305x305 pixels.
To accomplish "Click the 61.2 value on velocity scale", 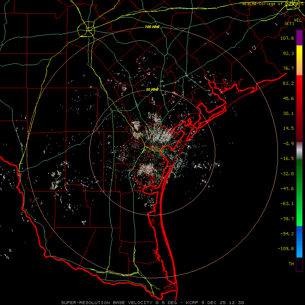I will [288, 83].
